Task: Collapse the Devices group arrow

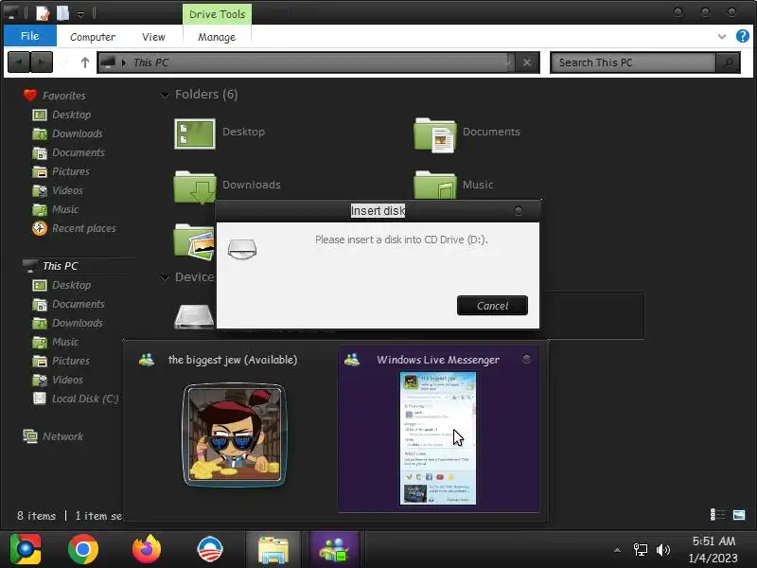Action: point(165,277)
